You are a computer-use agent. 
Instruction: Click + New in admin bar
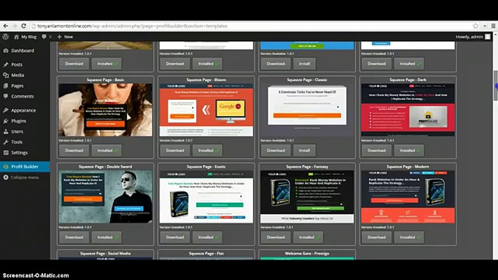(x=65, y=37)
